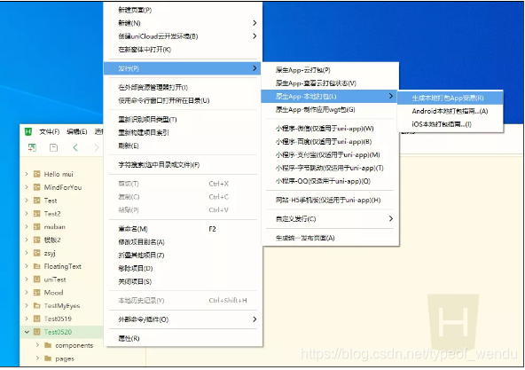The image size is (525, 370).
Task: Choose 使用命令行窗口打开所在目录(U)
Action: pyautogui.click(x=184, y=100)
